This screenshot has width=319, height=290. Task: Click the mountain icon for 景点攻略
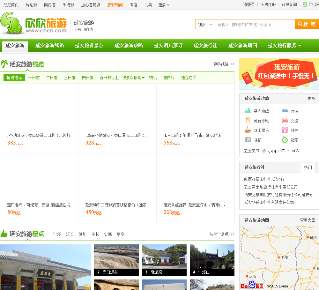tap(248, 111)
